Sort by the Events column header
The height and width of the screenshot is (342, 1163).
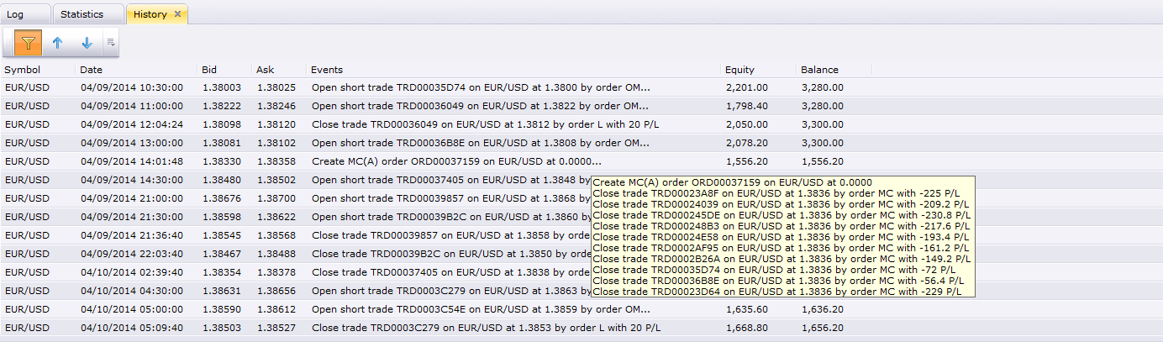[x=513, y=70]
